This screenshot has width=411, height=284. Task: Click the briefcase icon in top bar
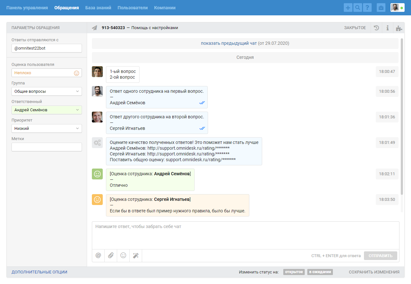click(x=381, y=8)
